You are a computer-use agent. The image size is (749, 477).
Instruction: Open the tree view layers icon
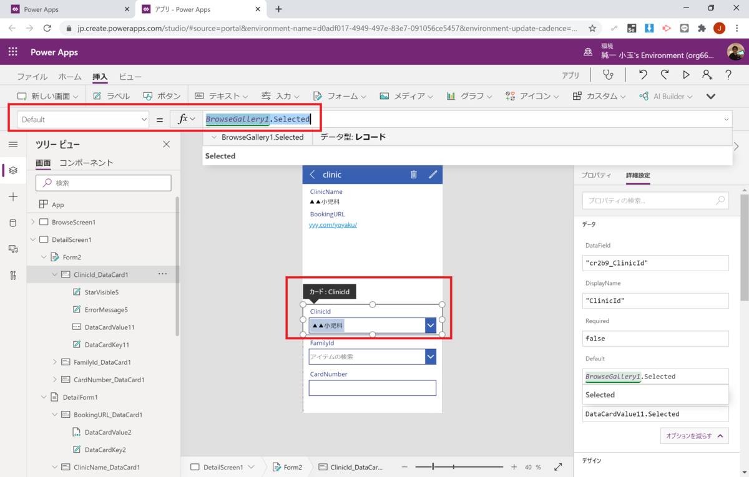pyautogui.click(x=13, y=170)
